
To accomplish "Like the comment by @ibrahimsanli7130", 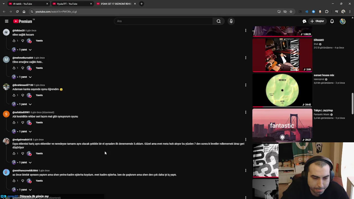I will coord(14,95).
